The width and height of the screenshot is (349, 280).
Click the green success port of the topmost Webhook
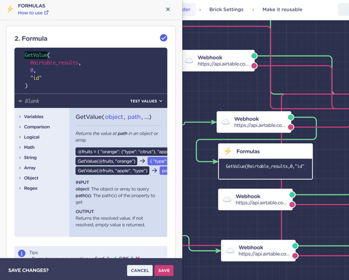(x=254, y=56)
